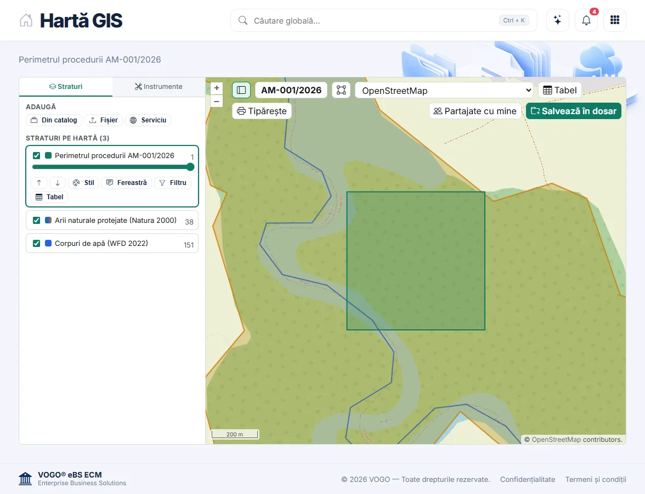
Task: Adjust Perimetrul layer opacity slider
Action: click(113, 167)
